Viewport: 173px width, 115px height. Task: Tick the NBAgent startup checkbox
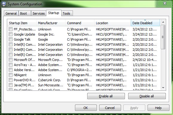[x=10, y=75]
